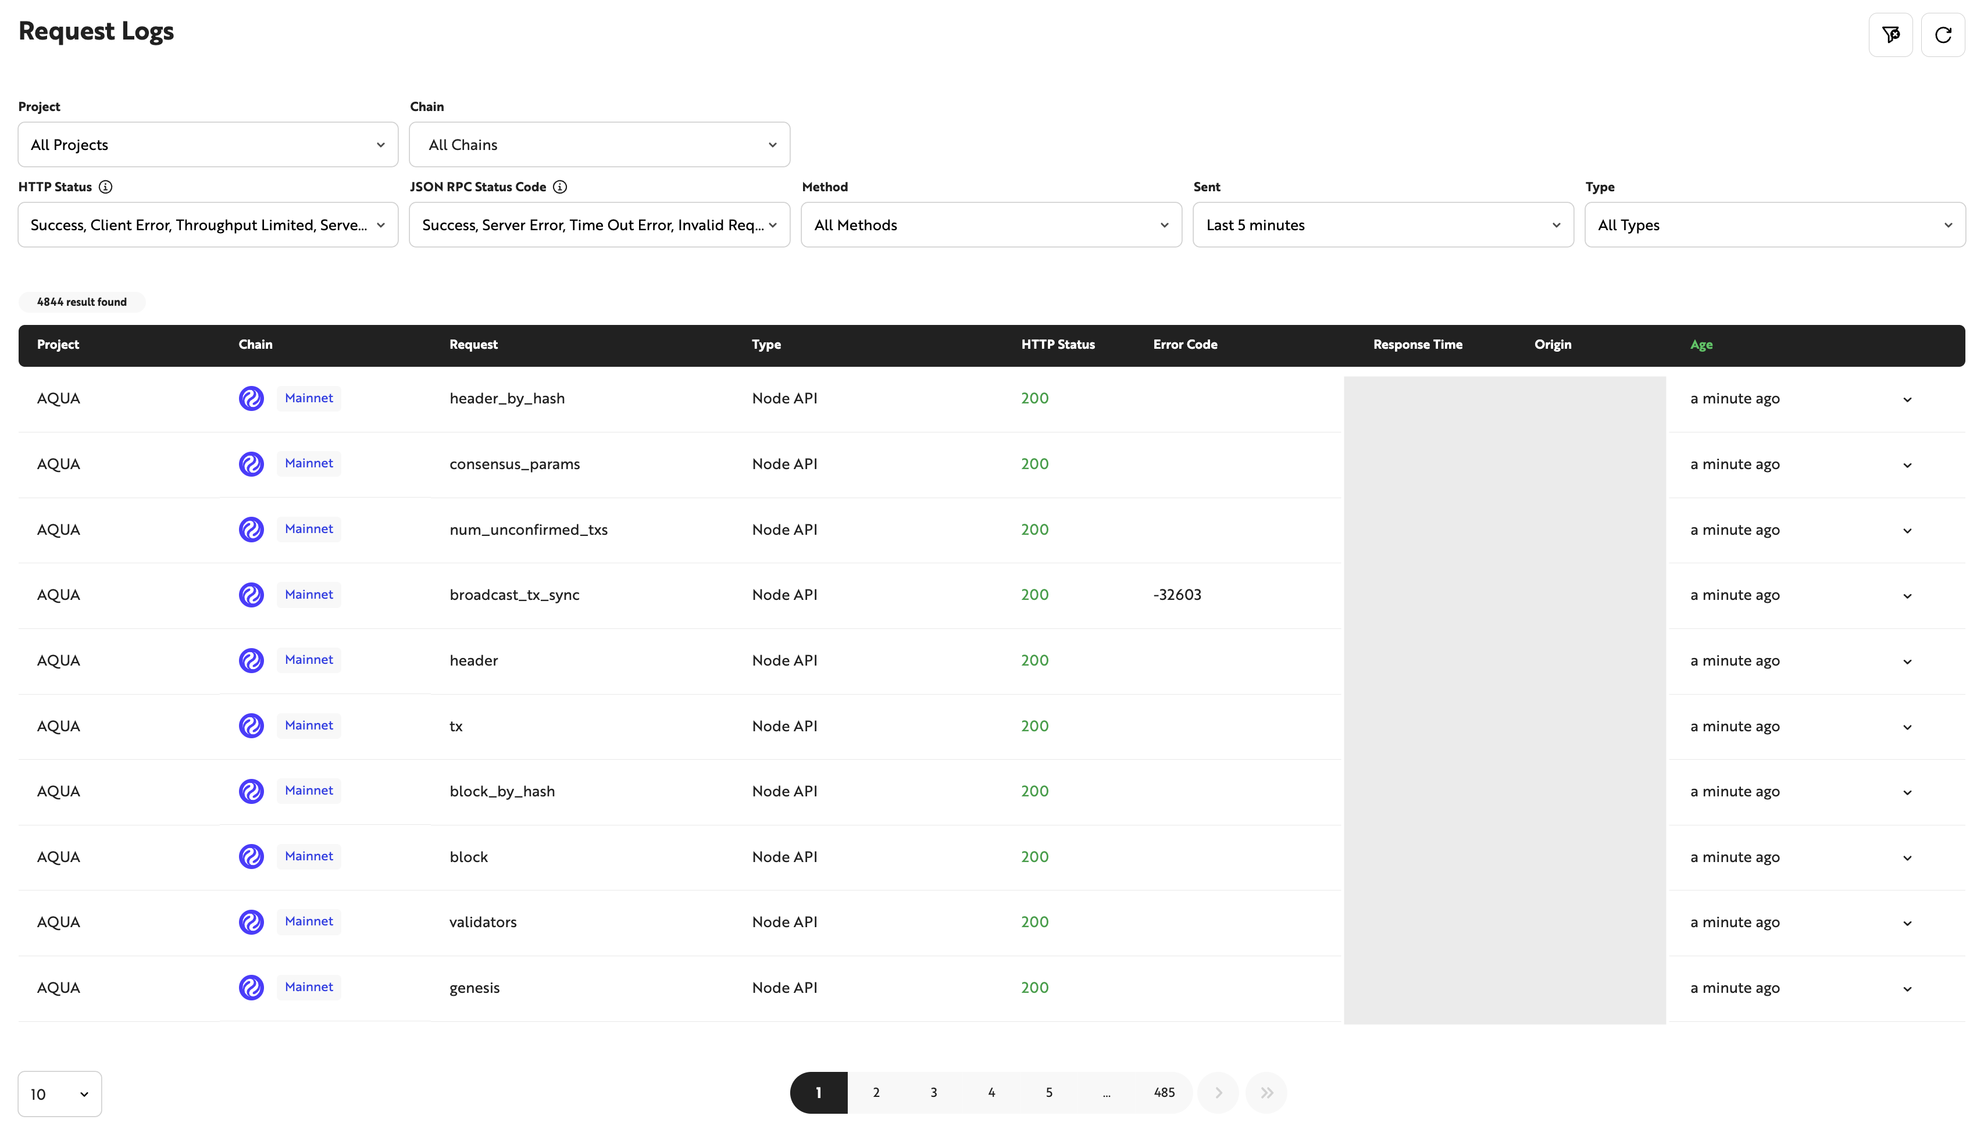Click the block_by_hash request name

click(501, 791)
